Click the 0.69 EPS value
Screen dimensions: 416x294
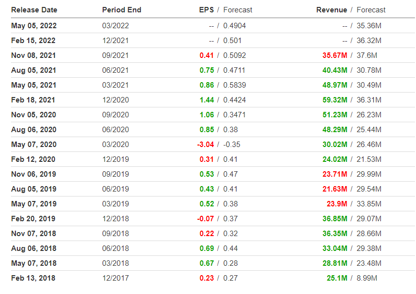(207, 248)
